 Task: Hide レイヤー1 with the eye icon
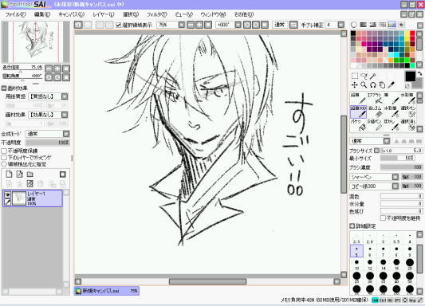(x=8, y=194)
